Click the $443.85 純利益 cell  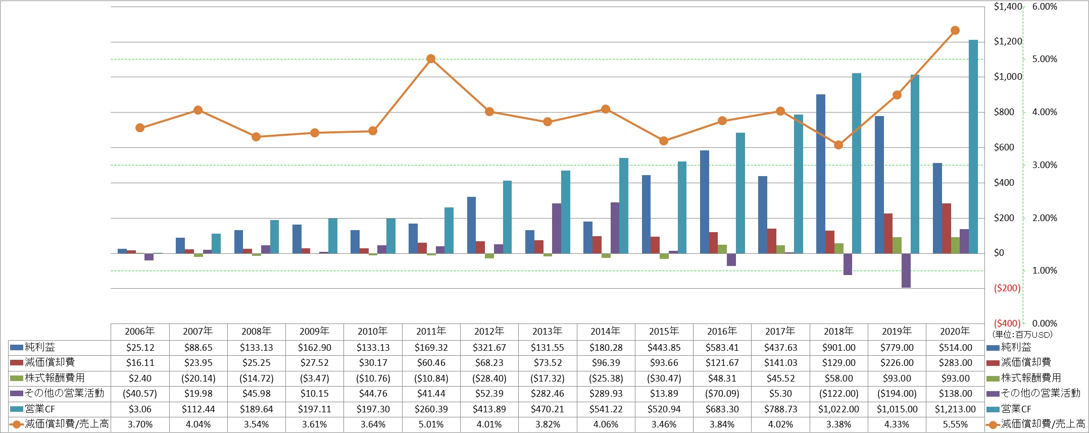[x=664, y=348]
